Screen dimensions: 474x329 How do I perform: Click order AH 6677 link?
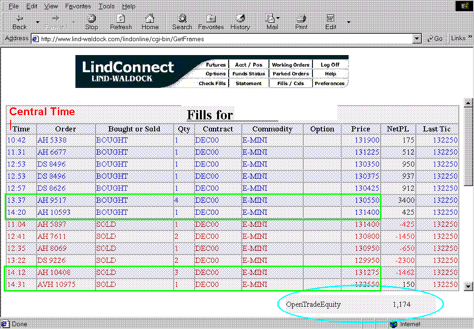click(52, 152)
